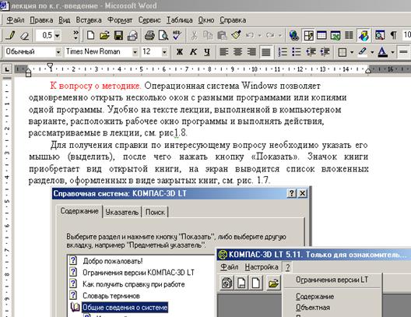This screenshot has width=411, height=317.
Task: Click new document icon in KOMPAS toolbar
Action: 256,284
